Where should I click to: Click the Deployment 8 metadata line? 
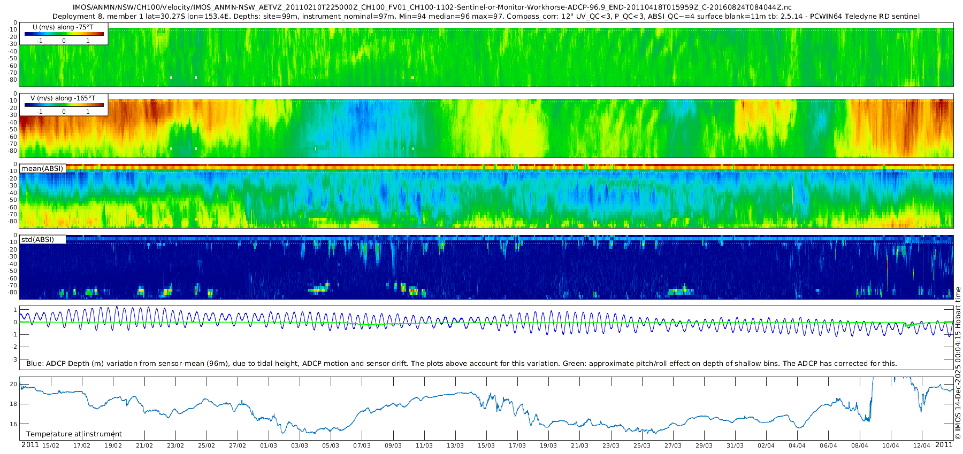tap(486, 17)
